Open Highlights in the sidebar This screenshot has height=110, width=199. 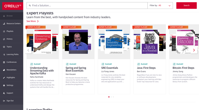pyautogui.click(x=12, y=77)
